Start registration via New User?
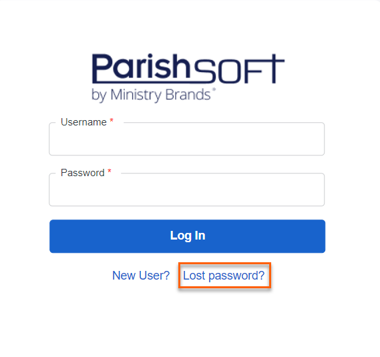 coord(141,276)
